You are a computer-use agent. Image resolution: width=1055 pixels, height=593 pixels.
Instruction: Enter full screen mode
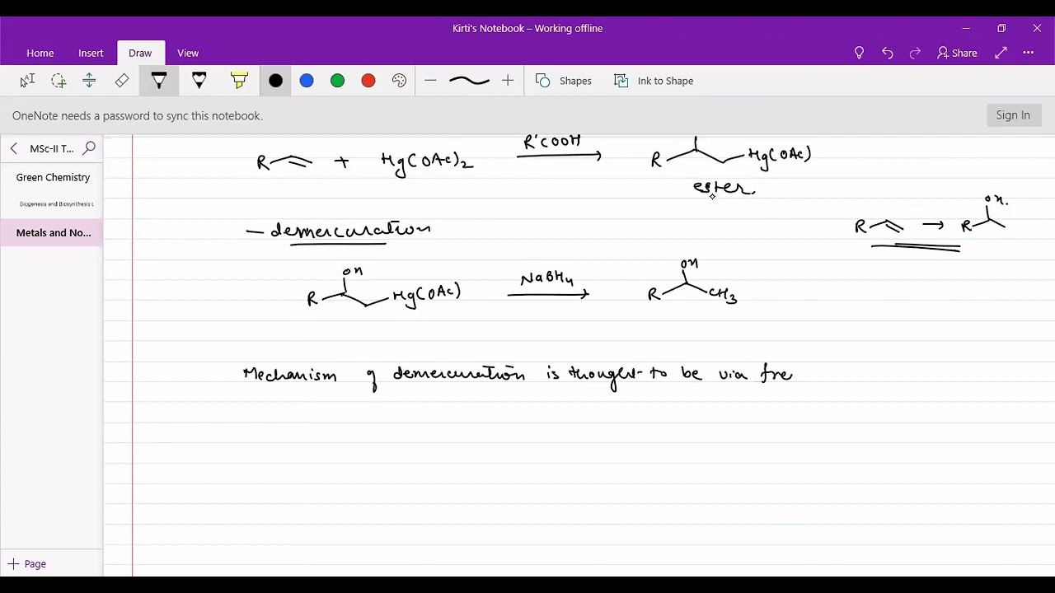click(1001, 53)
